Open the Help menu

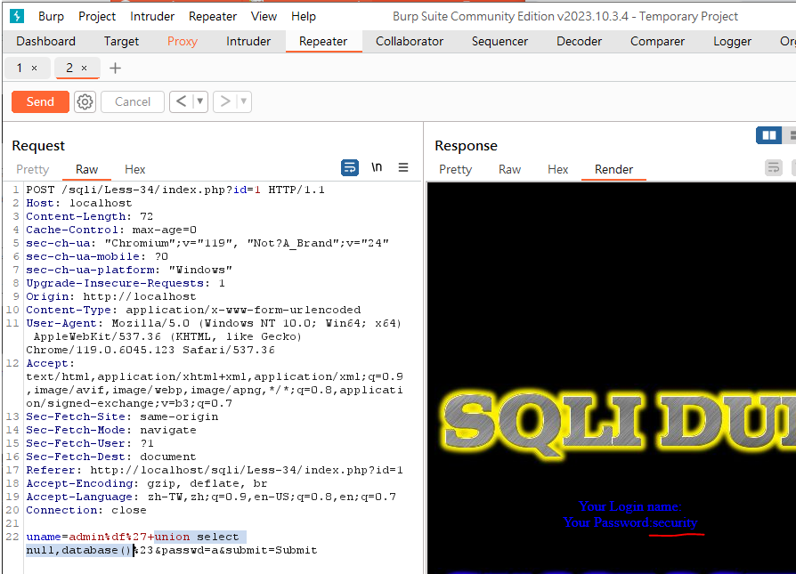click(x=304, y=16)
